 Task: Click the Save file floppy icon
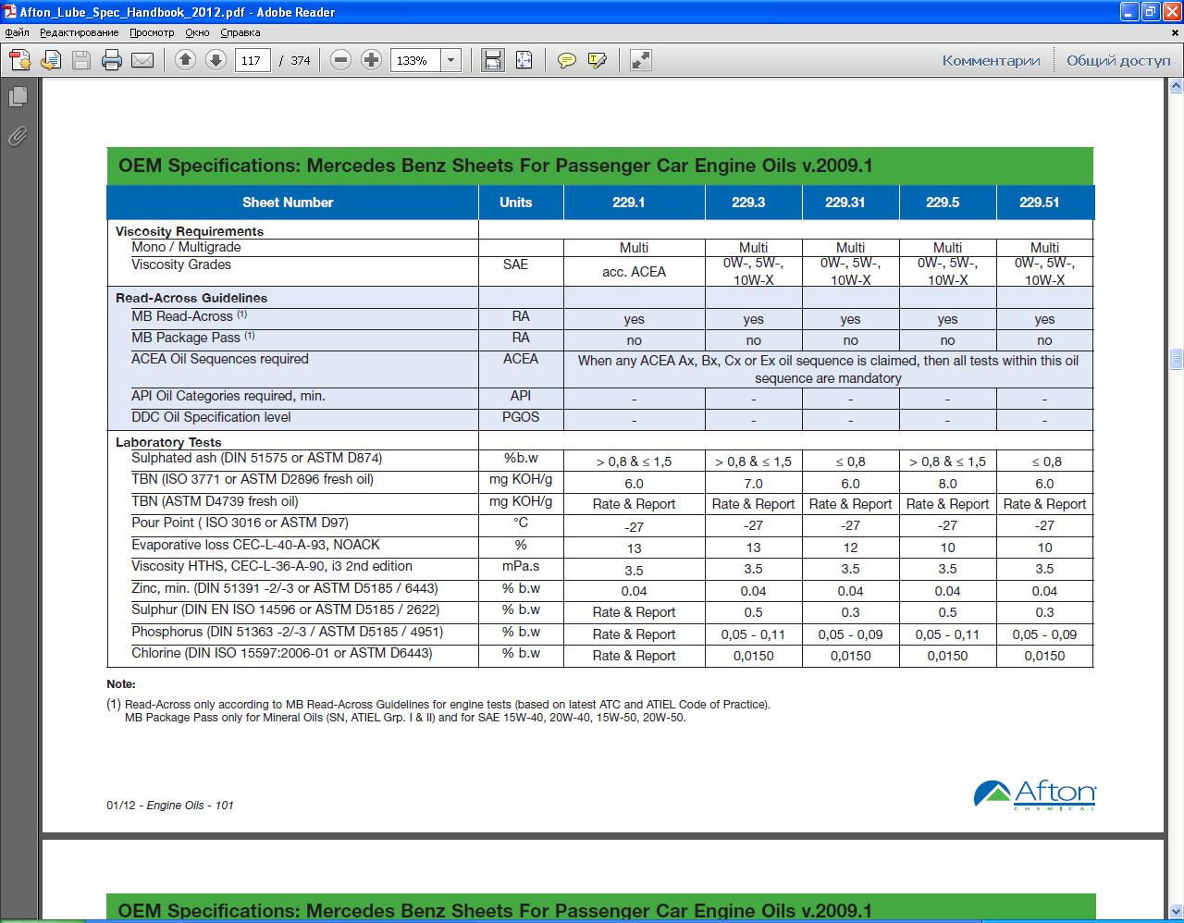point(81,60)
